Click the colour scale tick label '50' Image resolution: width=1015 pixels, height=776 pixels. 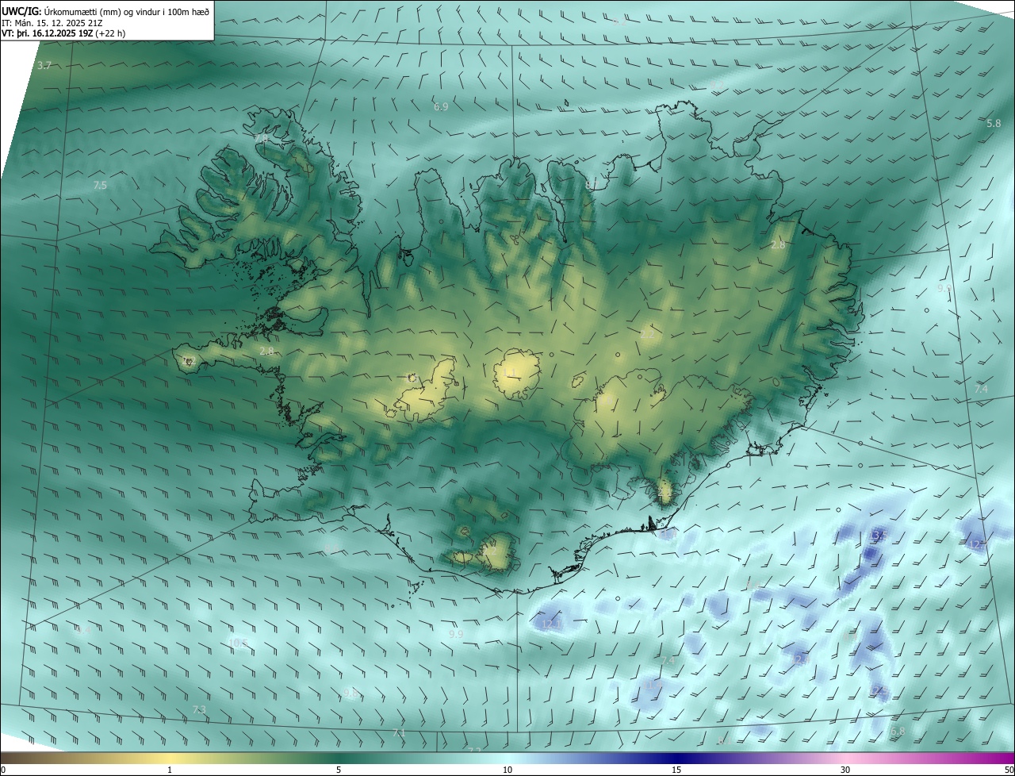tap(1008, 770)
